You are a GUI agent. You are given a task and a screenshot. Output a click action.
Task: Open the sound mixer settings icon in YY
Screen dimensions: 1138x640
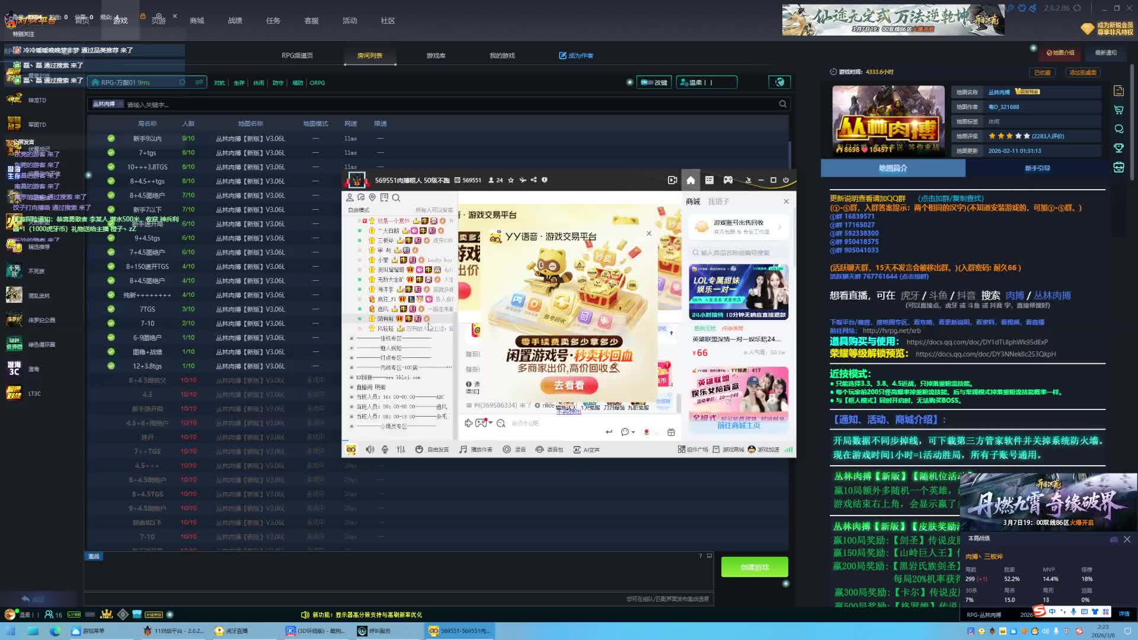(401, 450)
